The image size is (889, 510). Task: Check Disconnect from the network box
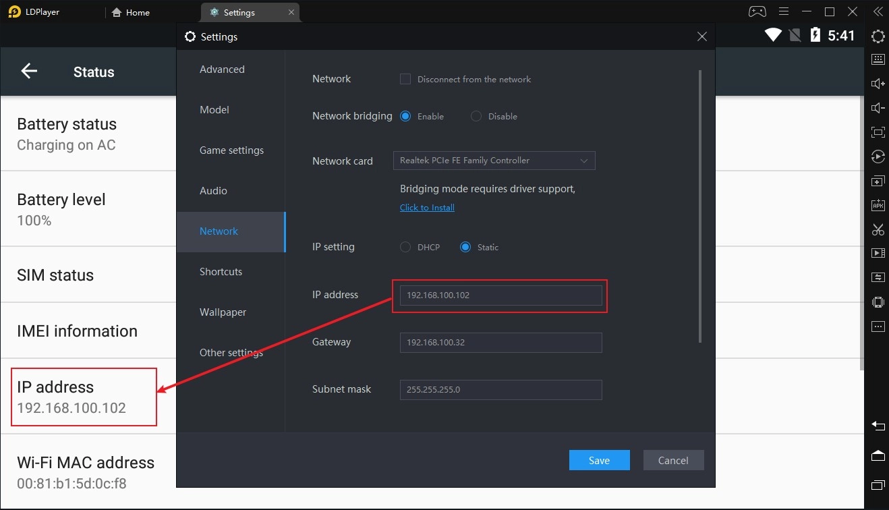click(x=405, y=79)
